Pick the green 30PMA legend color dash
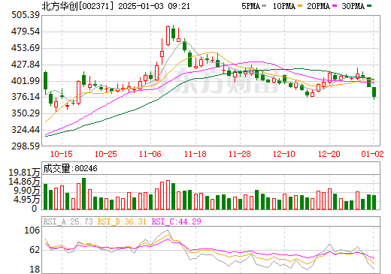391x274 pixels. point(369,6)
